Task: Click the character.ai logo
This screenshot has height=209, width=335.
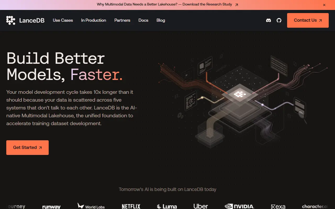Action: [315, 206]
